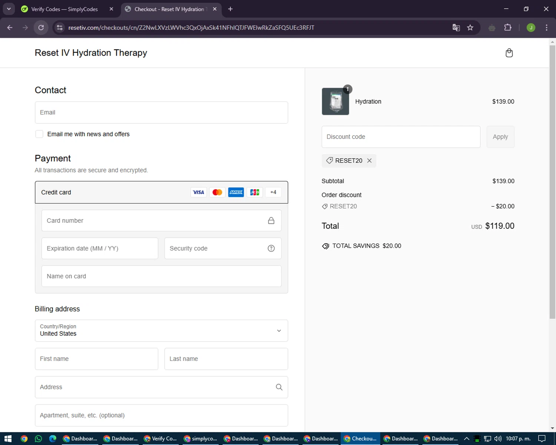Switch to Verify Co... taskbar window
The width and height of the screenshot is (556, 445).
[160, 439]
